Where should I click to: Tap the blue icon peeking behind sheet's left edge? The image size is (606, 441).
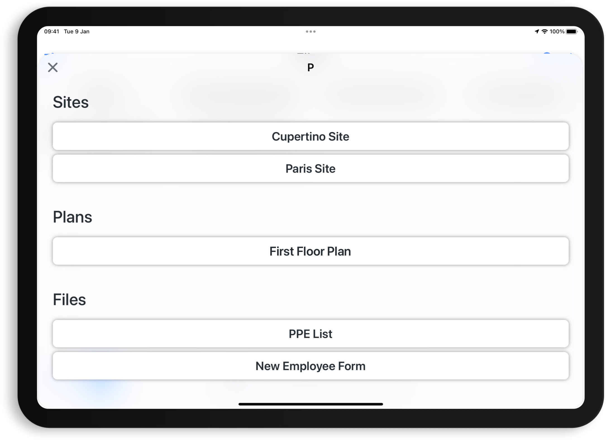pyautogui.click(x=49, y=53)
